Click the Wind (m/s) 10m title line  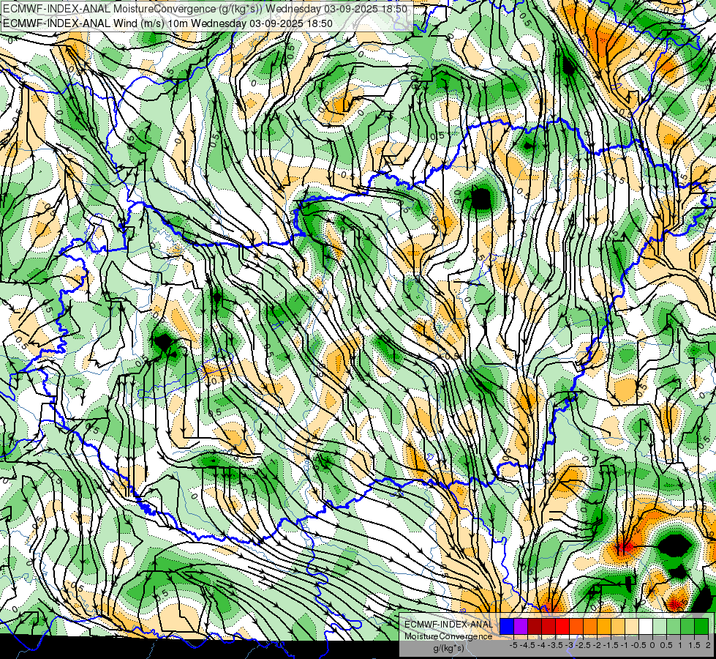click(167, 23)
